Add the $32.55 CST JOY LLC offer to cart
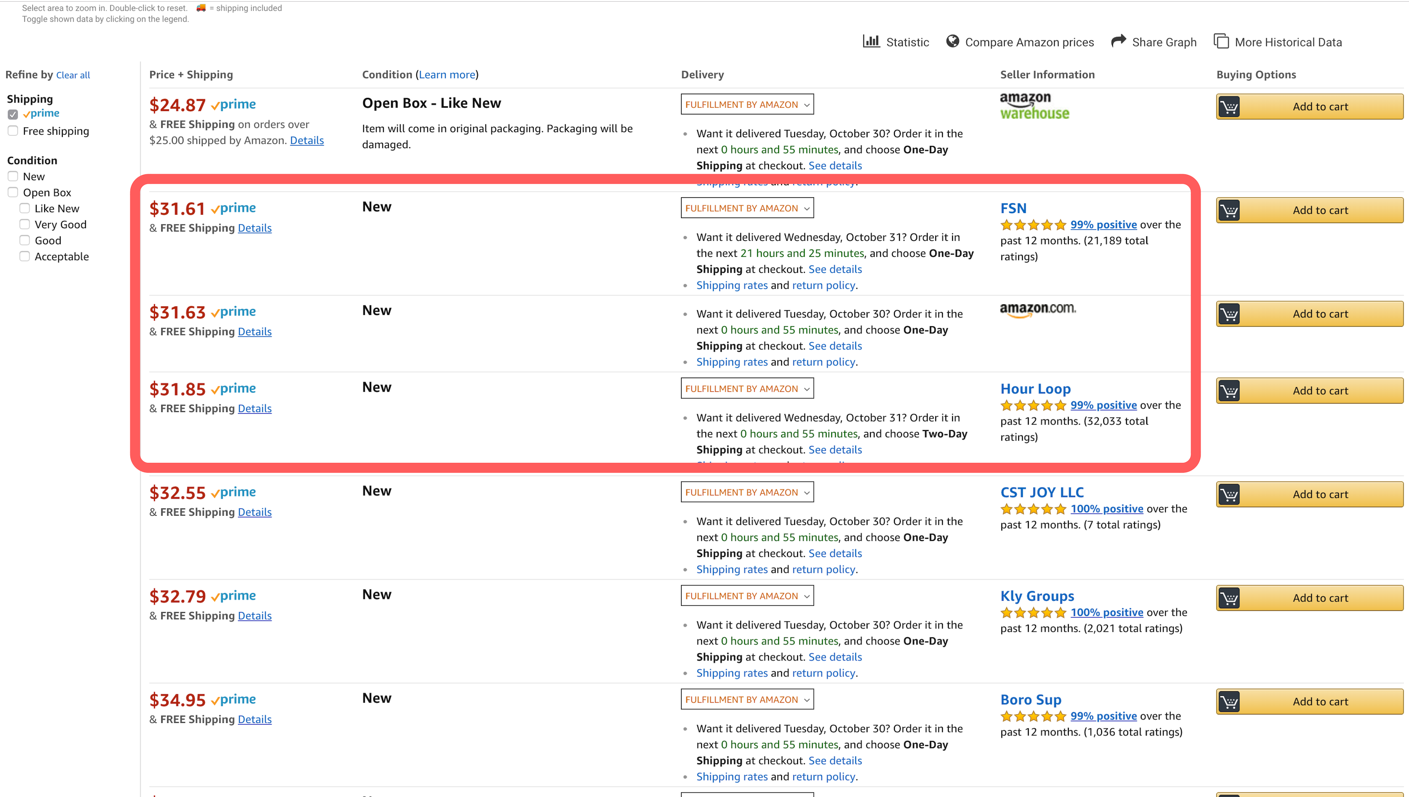The image size is (1409, 797). 1319,494
